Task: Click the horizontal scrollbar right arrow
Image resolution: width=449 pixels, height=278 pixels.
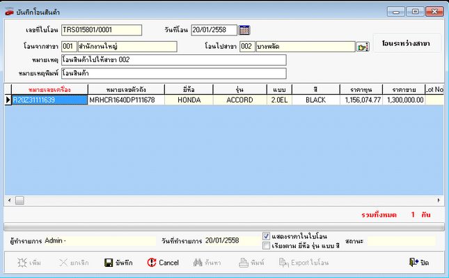Action: [439, 201]
